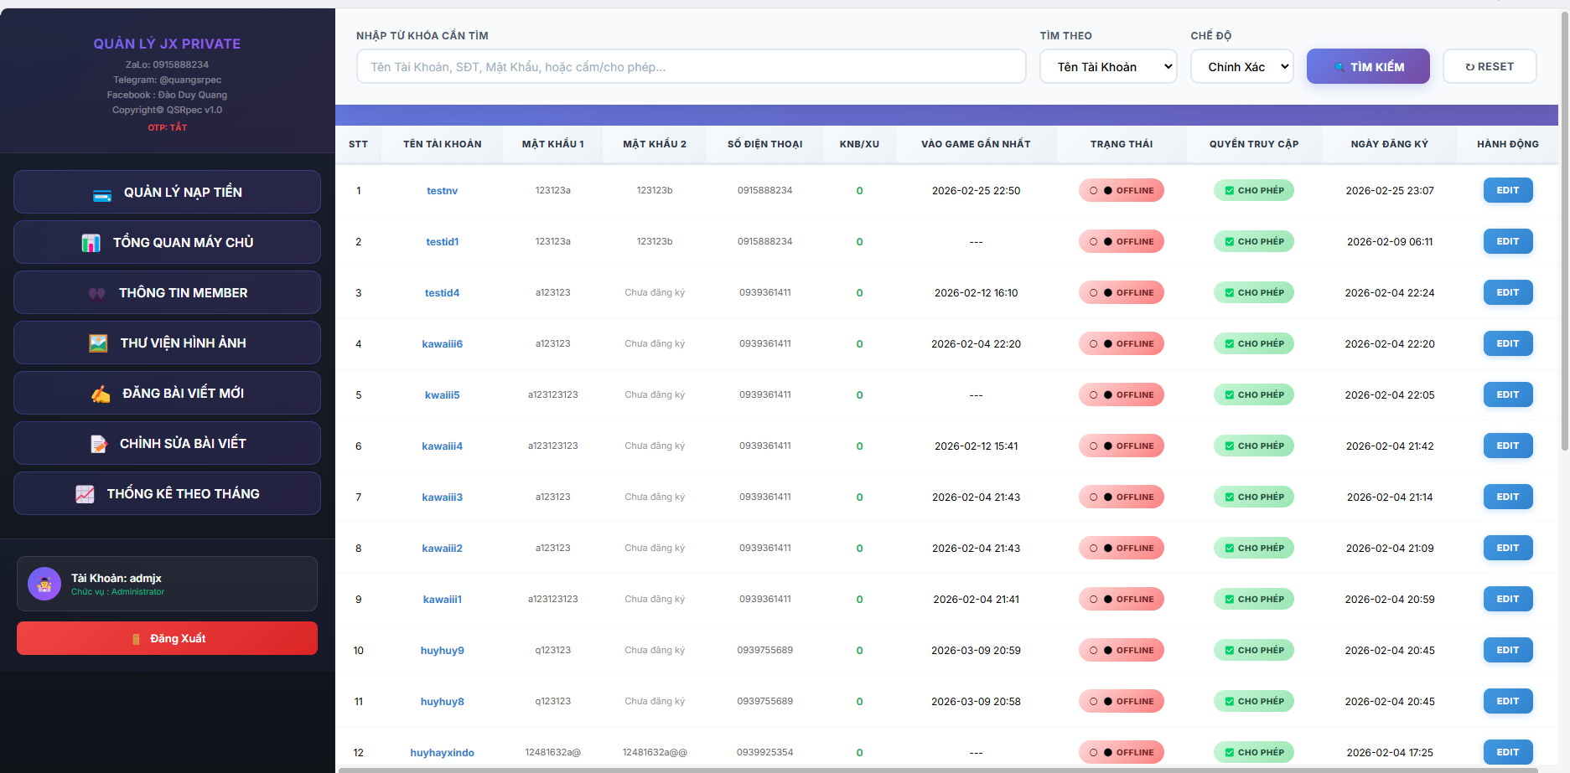
Task: Focus the keyword search input field
Action: [691, 67]
